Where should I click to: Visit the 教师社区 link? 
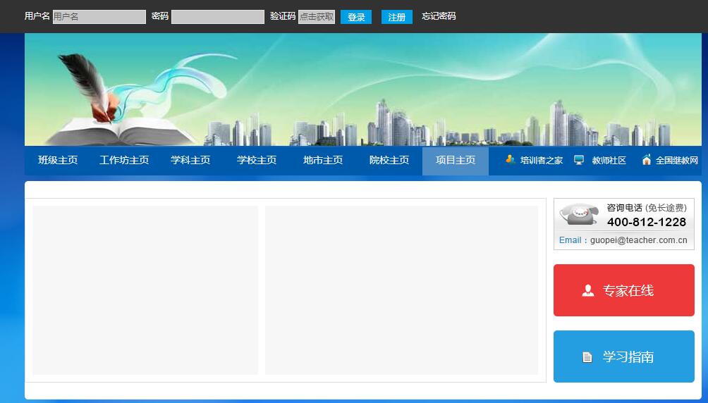pos(609,160)
